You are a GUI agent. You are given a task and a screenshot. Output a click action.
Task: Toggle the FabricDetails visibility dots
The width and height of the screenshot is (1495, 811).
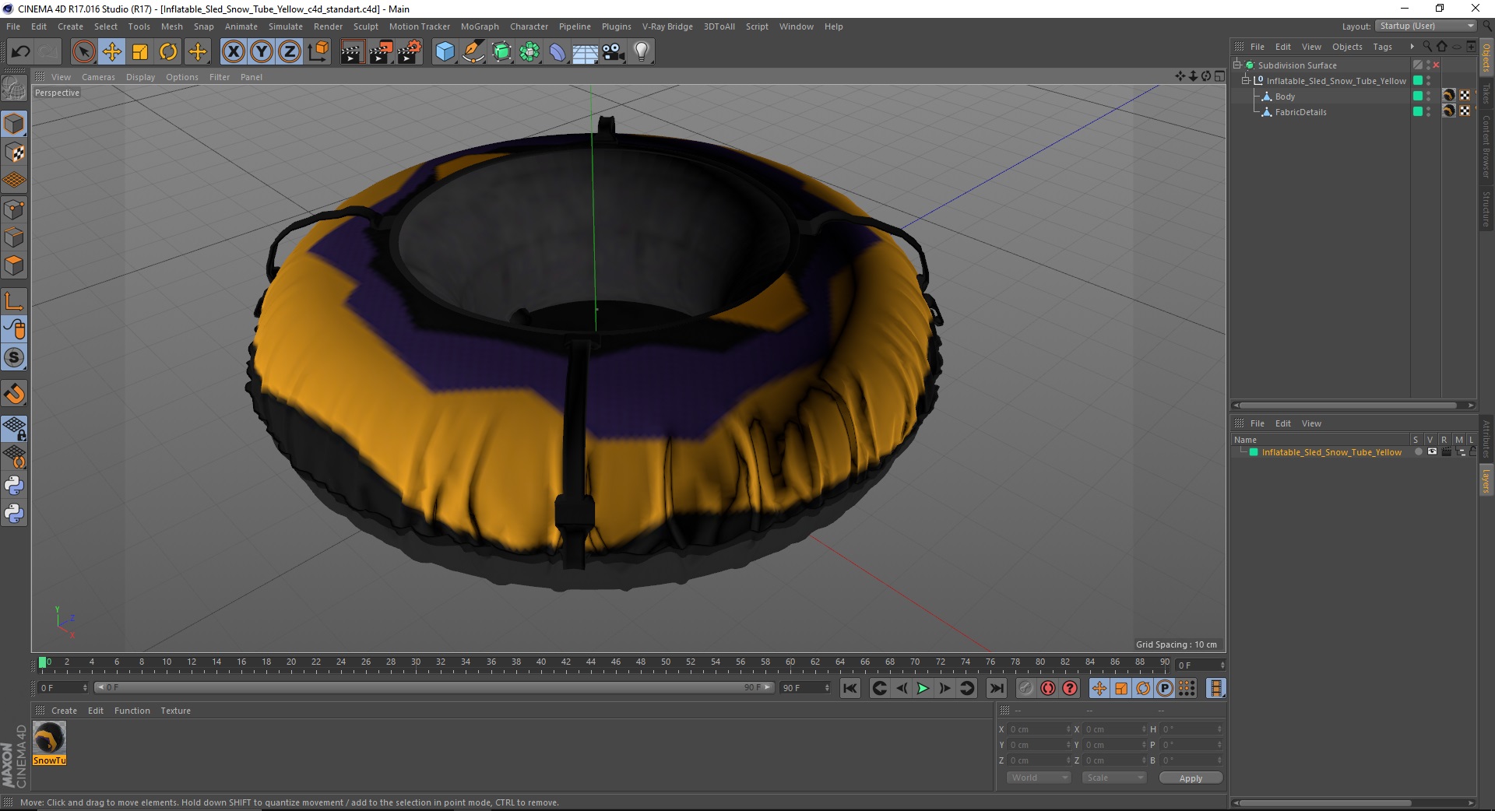1428,111
